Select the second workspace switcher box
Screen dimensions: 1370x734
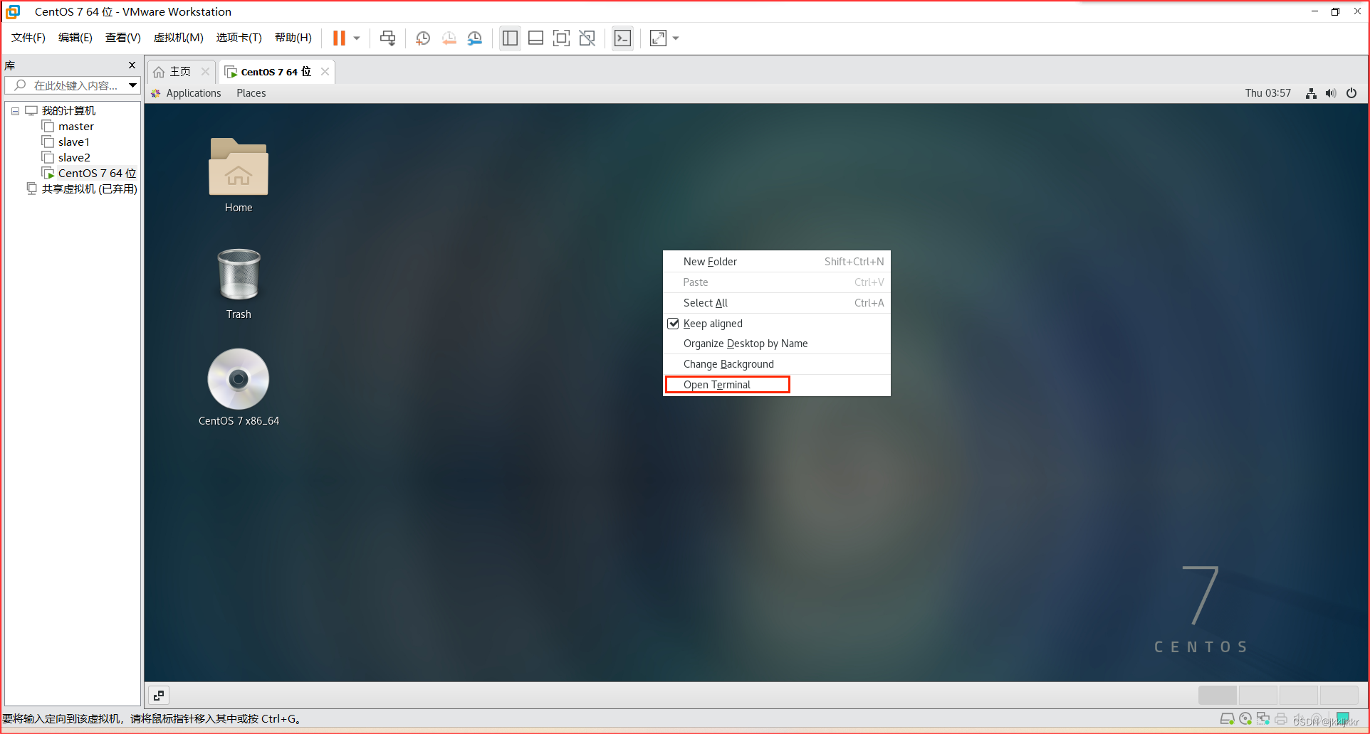[x=1258, y=695]
